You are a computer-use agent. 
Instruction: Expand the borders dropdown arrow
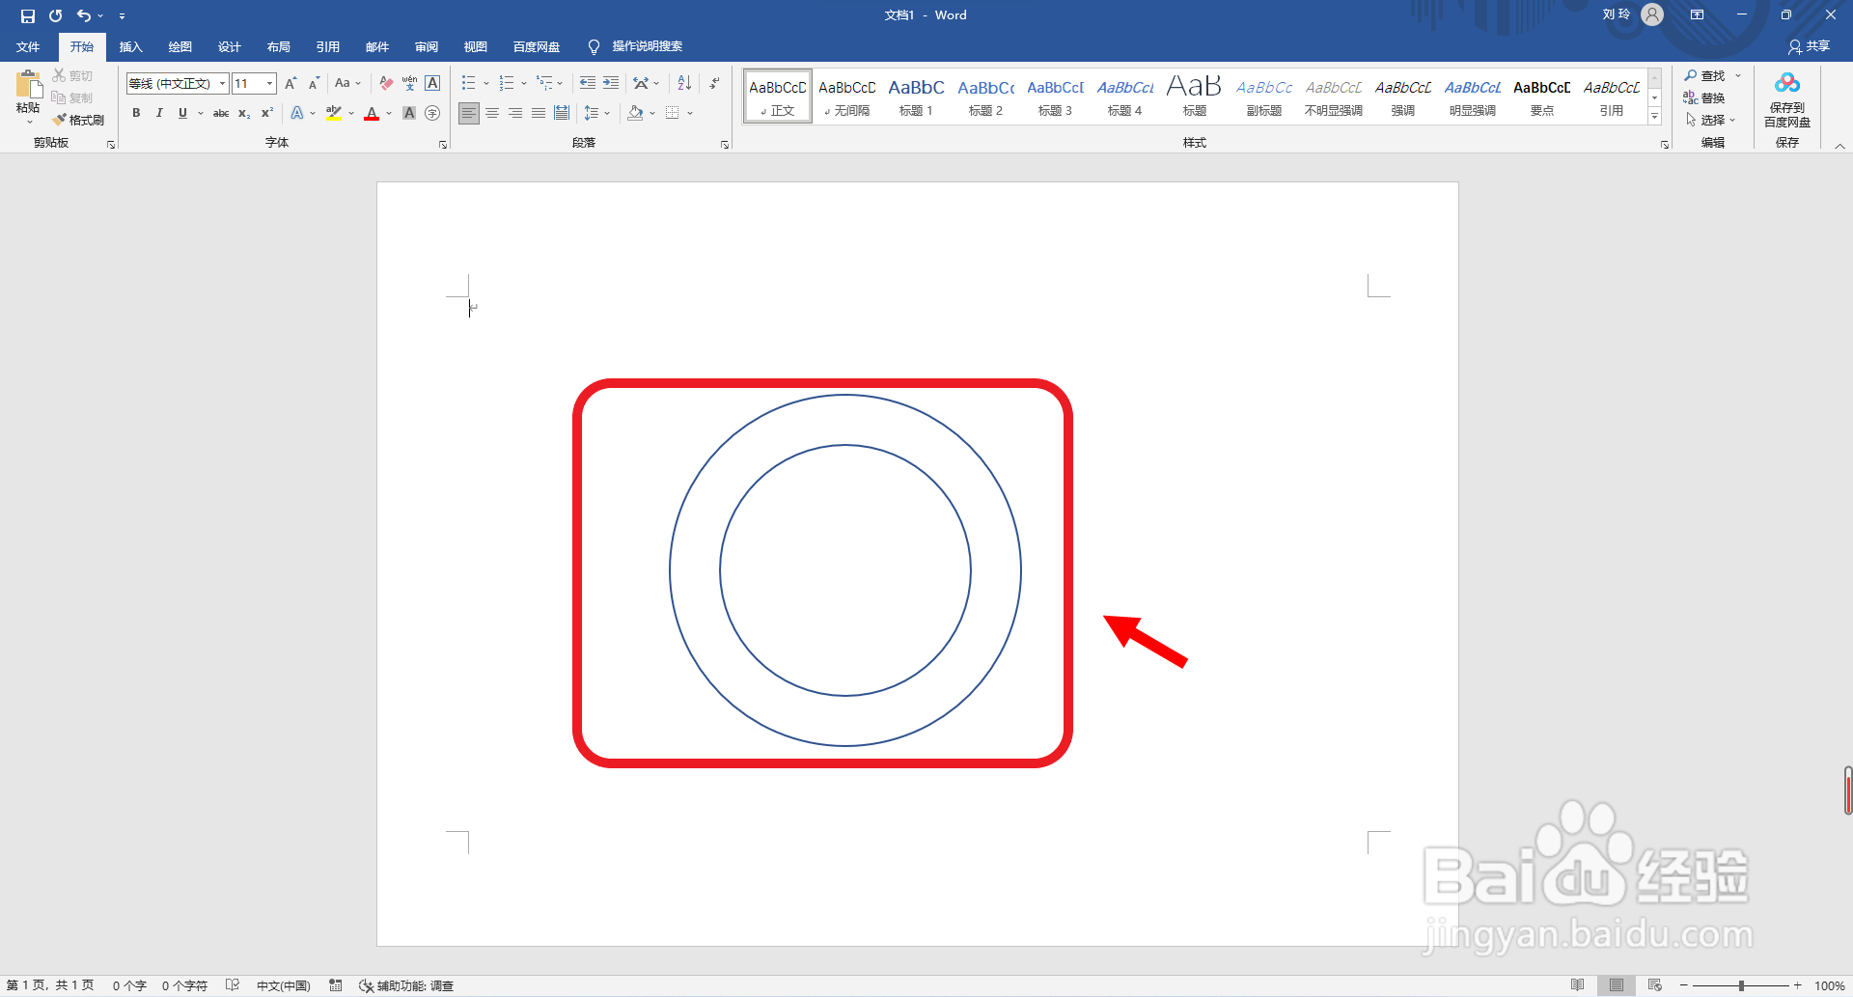[x=690, y=113]
